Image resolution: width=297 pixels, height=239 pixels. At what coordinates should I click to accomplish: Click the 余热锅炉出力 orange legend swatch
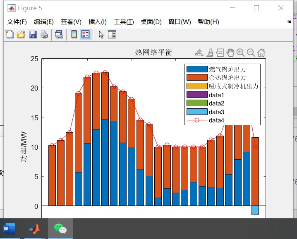coord(197,77)
